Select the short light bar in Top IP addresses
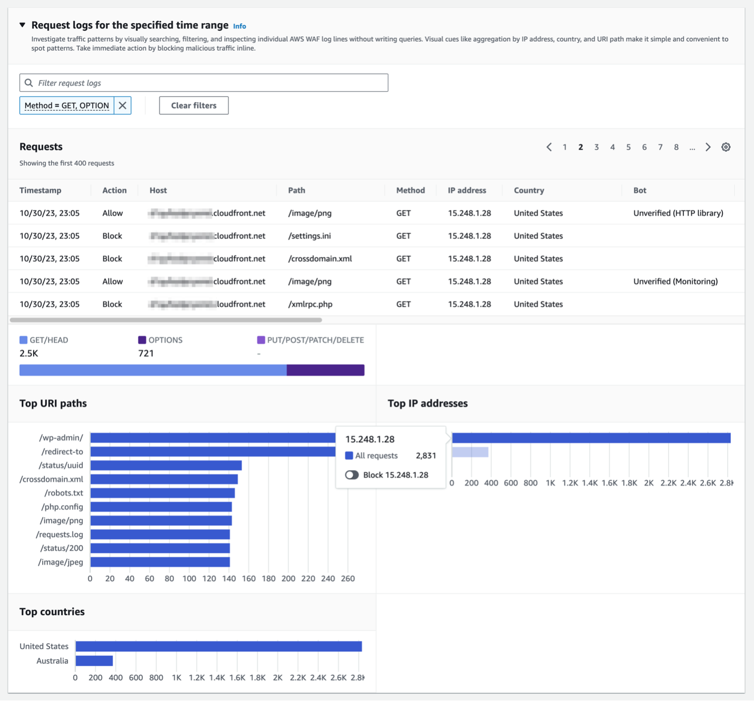Image resolution: width=754 pixels, height=702 pixels. [470, 452]
